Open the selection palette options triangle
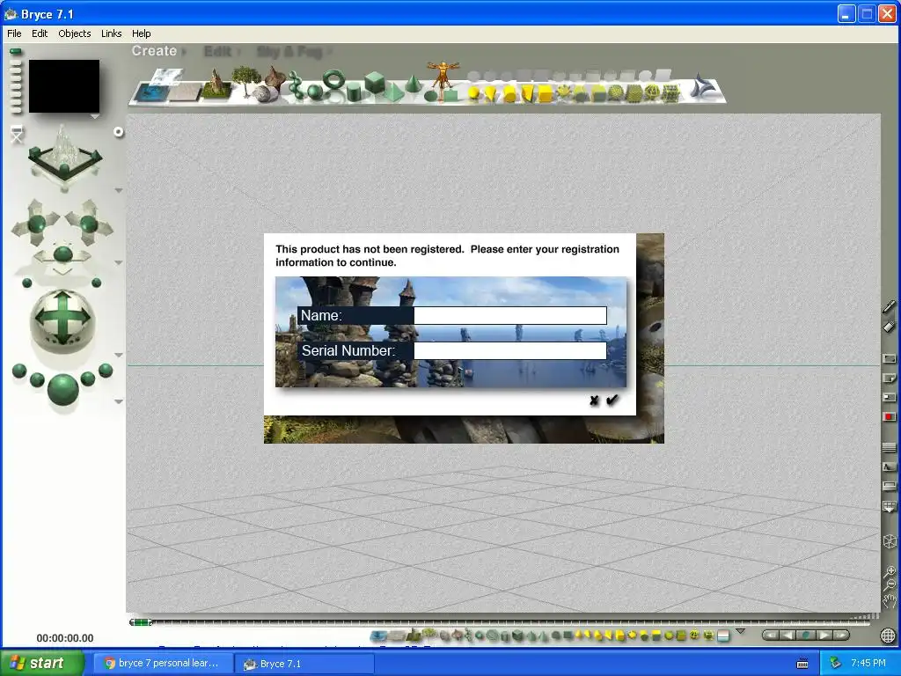901x676 pixels. coord(741,631)
